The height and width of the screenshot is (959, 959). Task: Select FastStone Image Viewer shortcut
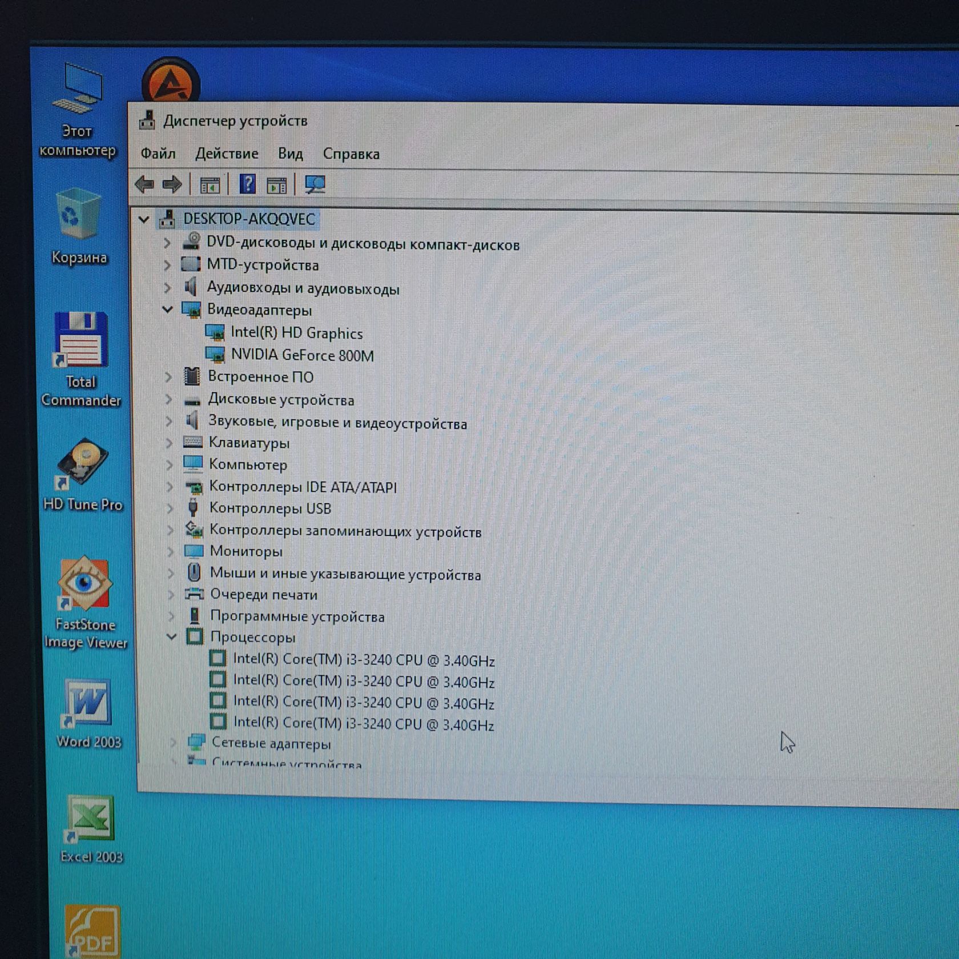click(85, 603)
